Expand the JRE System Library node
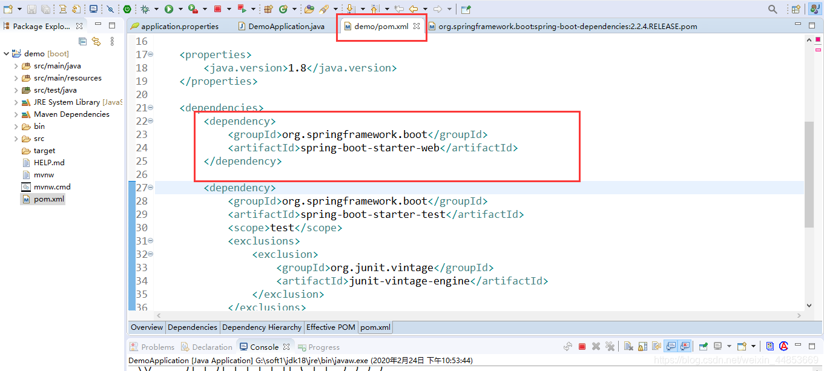 [16, 102]
